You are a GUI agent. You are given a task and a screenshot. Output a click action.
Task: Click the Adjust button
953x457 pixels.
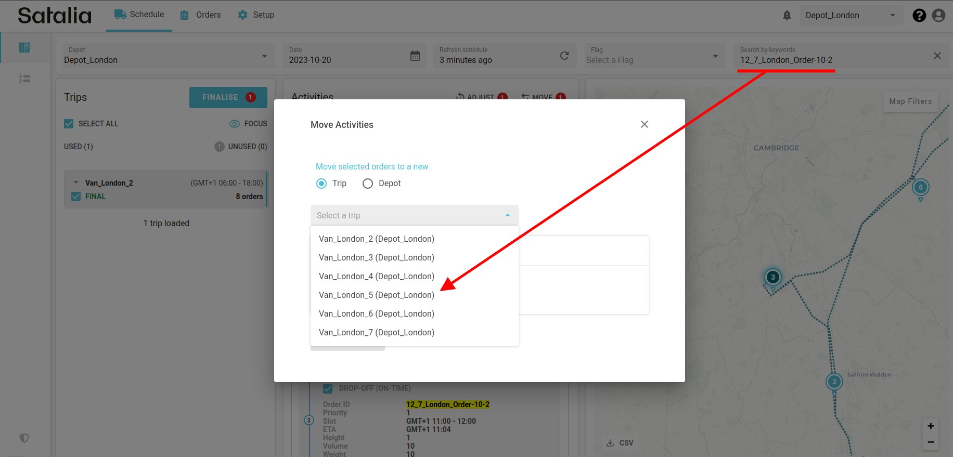[x=482, y=97]
